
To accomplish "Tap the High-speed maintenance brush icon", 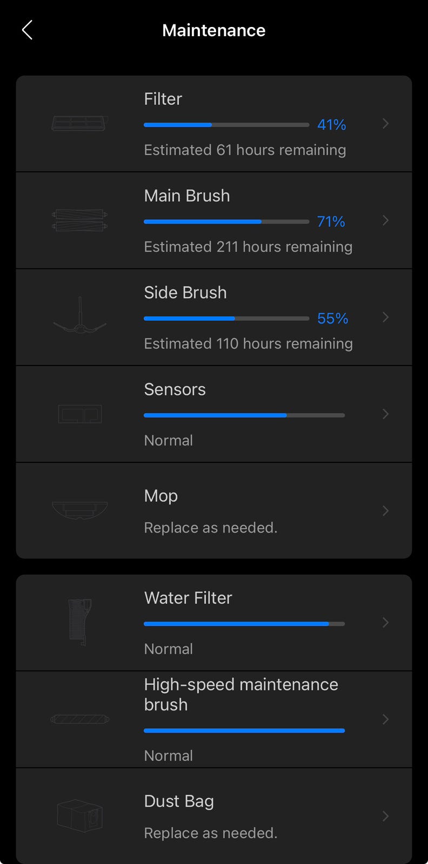I will tap(79, 719).
